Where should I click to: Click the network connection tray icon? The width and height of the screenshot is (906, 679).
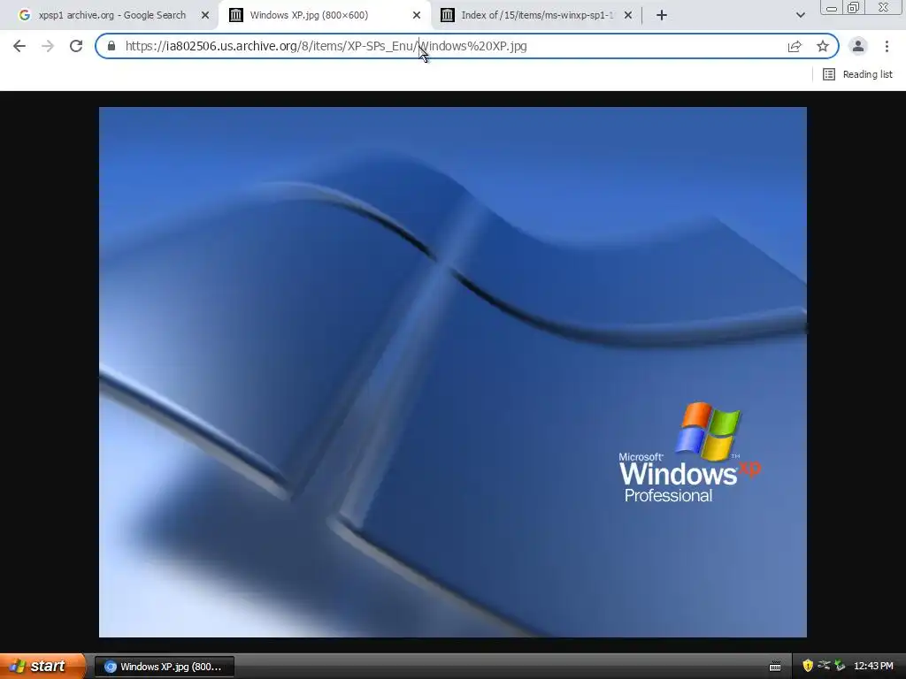pos(824,666)
